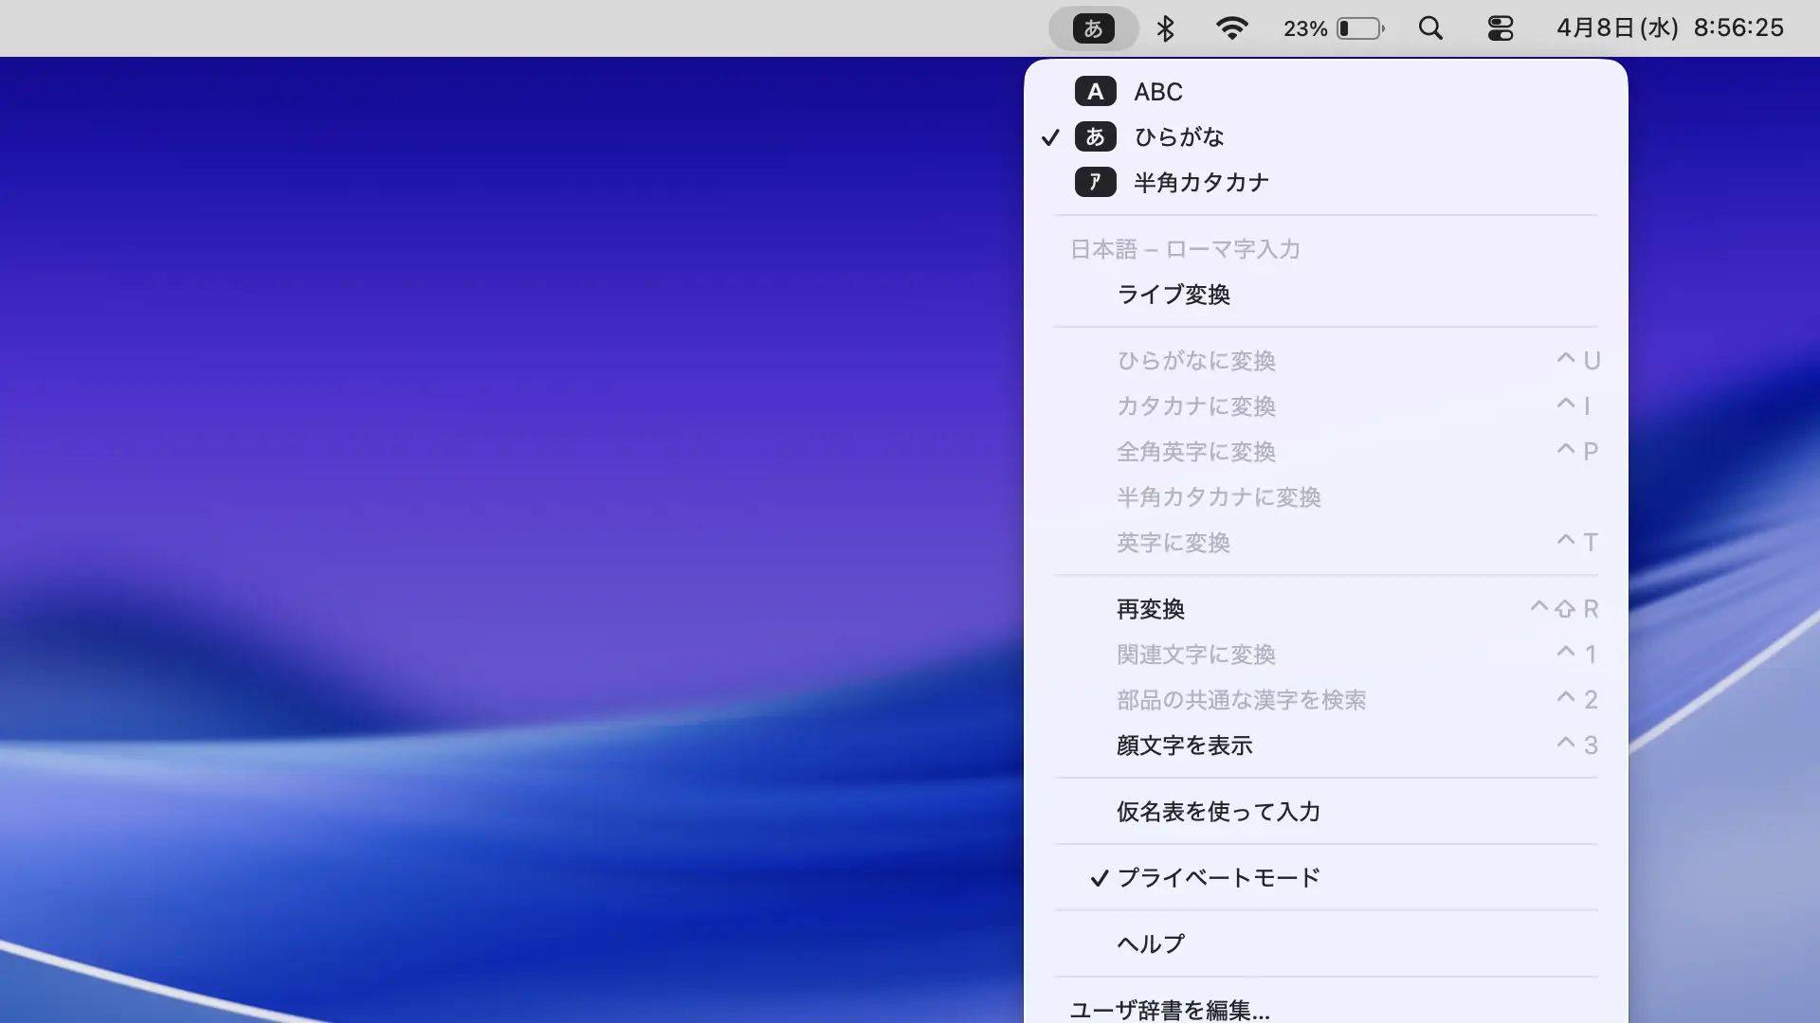Viewport: 1820px width, 1023px height.
Task: Choose 再変換 from the menu
Action: tap(1151, 609)
